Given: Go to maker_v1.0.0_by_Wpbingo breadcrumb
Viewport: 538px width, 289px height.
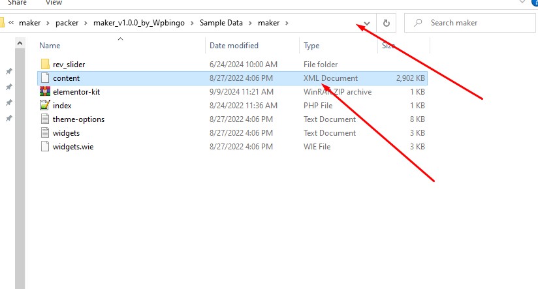Looking at the screenshot, I should pyautogui.click(x=139, y=23).
